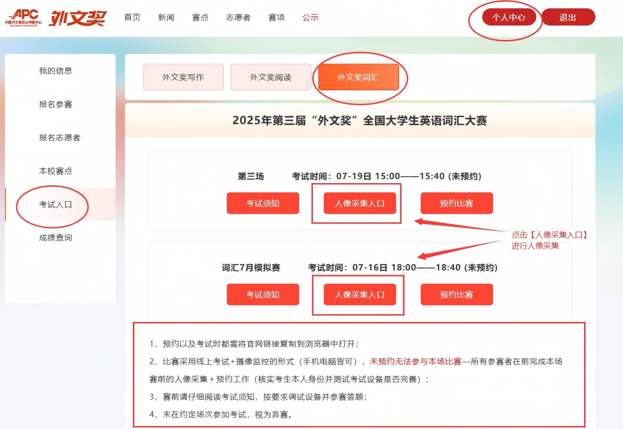This screenshot has height=429, width=623.
Task: Click 预约比赛 for 词汇7月模拟赛
Action: point(456,294)
